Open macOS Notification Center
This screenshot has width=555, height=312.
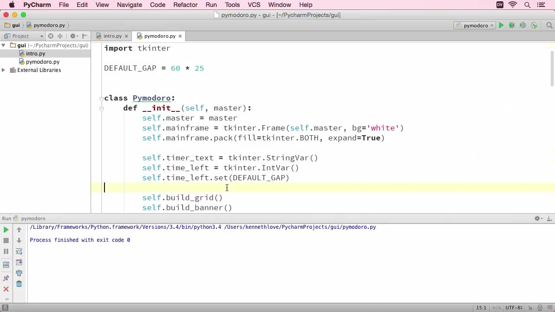(x=541, y=5)
